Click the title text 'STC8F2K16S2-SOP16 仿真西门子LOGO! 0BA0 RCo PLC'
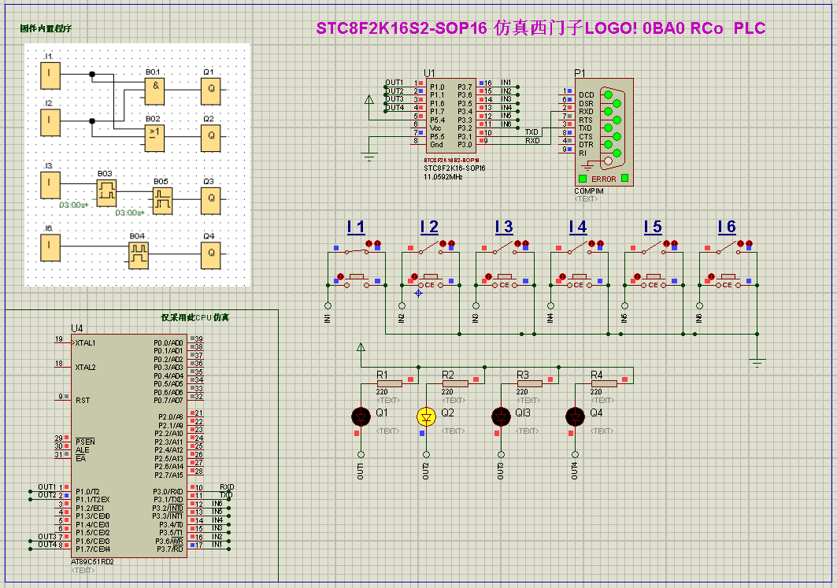This screenshot has width=837, height=588. 541,28
